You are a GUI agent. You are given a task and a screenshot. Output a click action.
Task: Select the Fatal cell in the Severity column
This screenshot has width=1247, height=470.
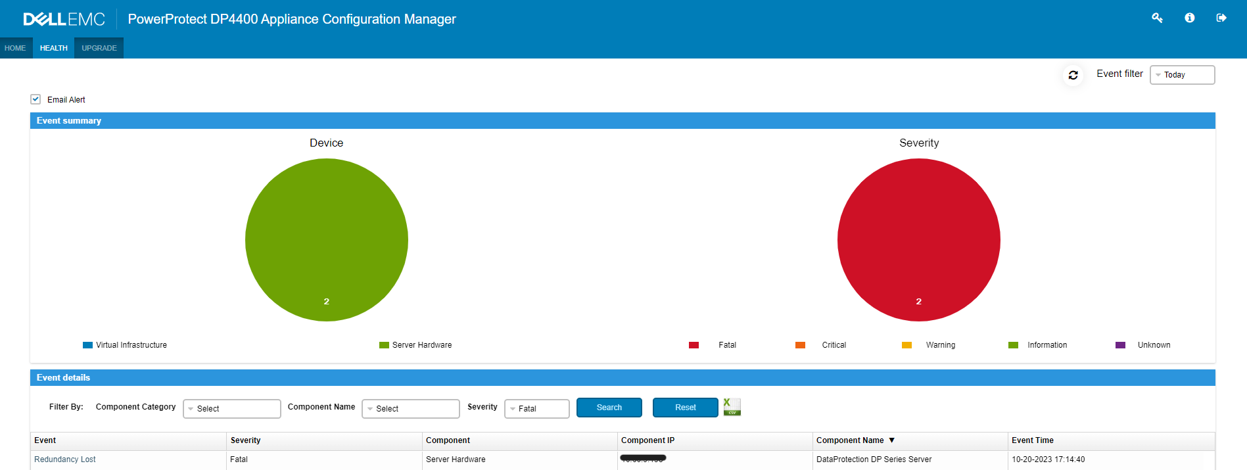point(325,459)
